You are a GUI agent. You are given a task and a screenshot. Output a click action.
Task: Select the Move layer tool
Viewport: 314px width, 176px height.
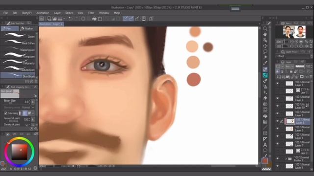coord(265,46)
